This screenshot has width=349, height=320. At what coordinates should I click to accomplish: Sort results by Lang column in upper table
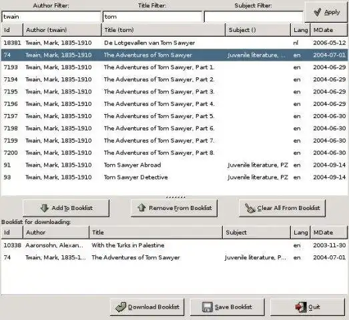click(301, 30)
